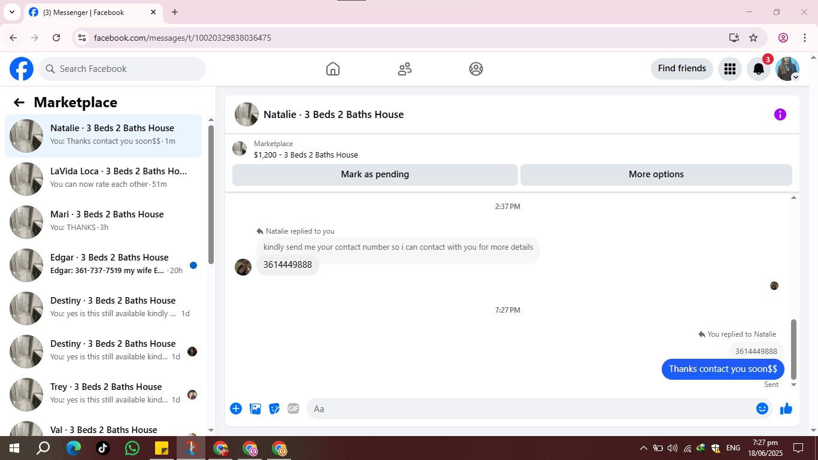The height and width of the screenshot is (460, 818).
Task: Open the Groups icon in top navigation
Action: 476,69
